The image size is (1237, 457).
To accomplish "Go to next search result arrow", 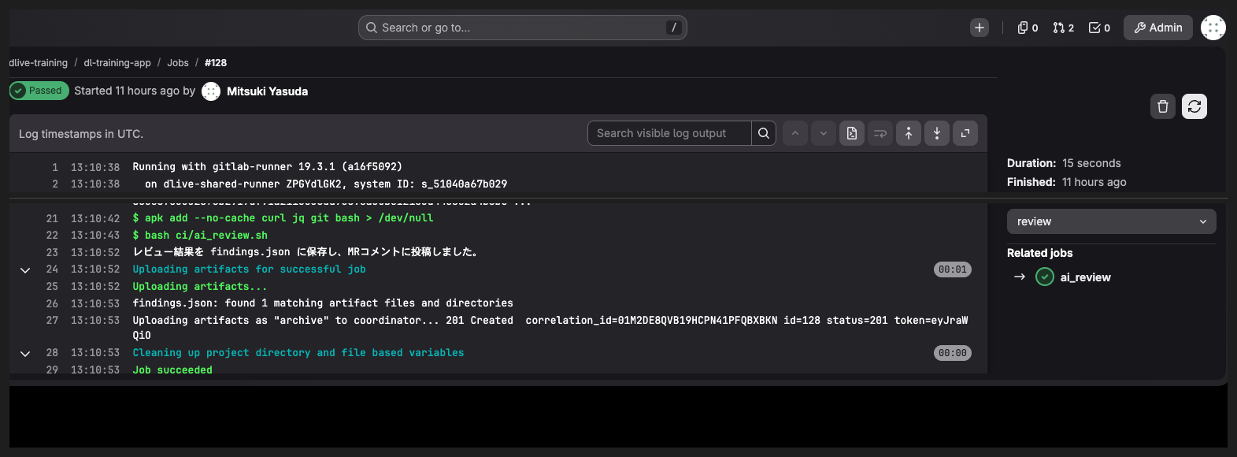I will [824, 133].
